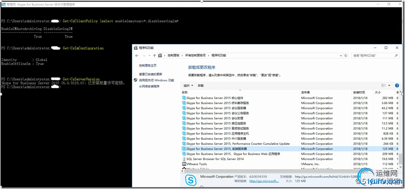The height and width of the screenshot is (189, 405).
Task: Open recent locations dropdown near navigation arrows
Action: 150,56
